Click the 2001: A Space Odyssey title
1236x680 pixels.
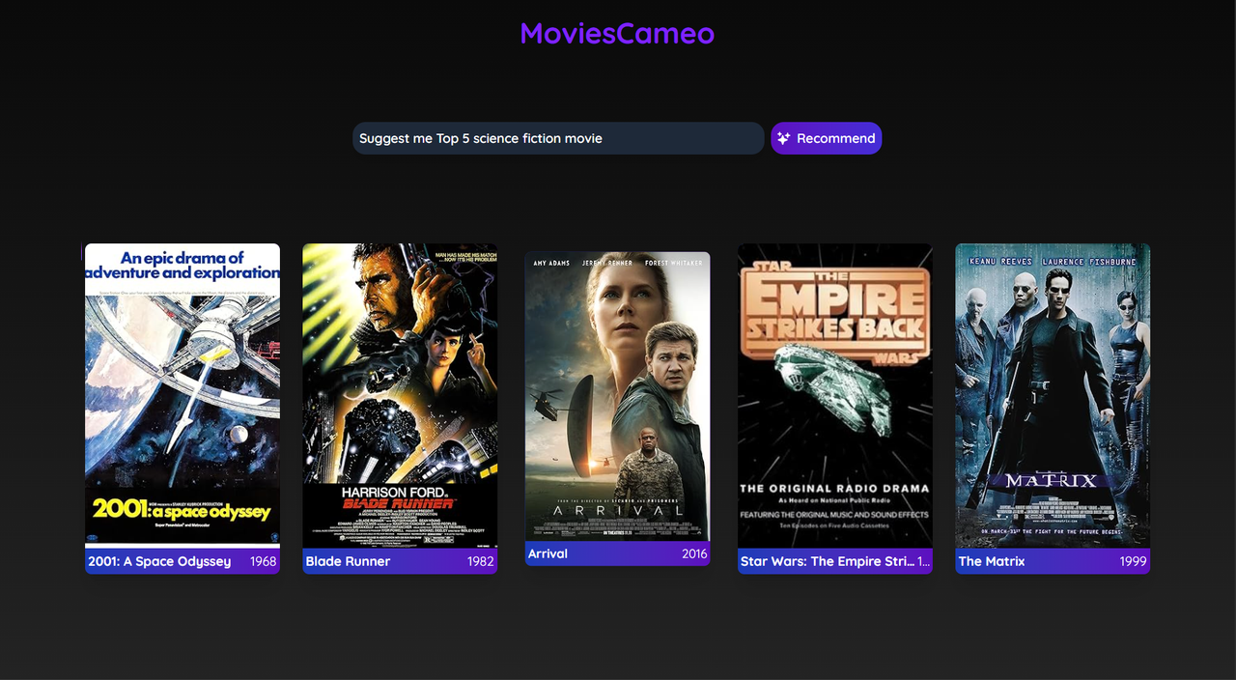tap(159, 561)
